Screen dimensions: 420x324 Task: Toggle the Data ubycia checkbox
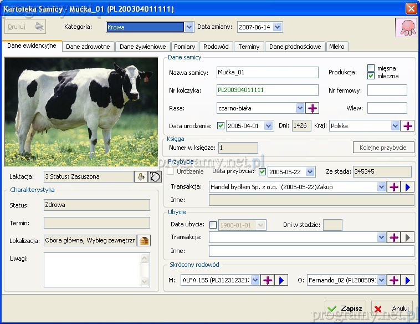[x=213, y=225]
